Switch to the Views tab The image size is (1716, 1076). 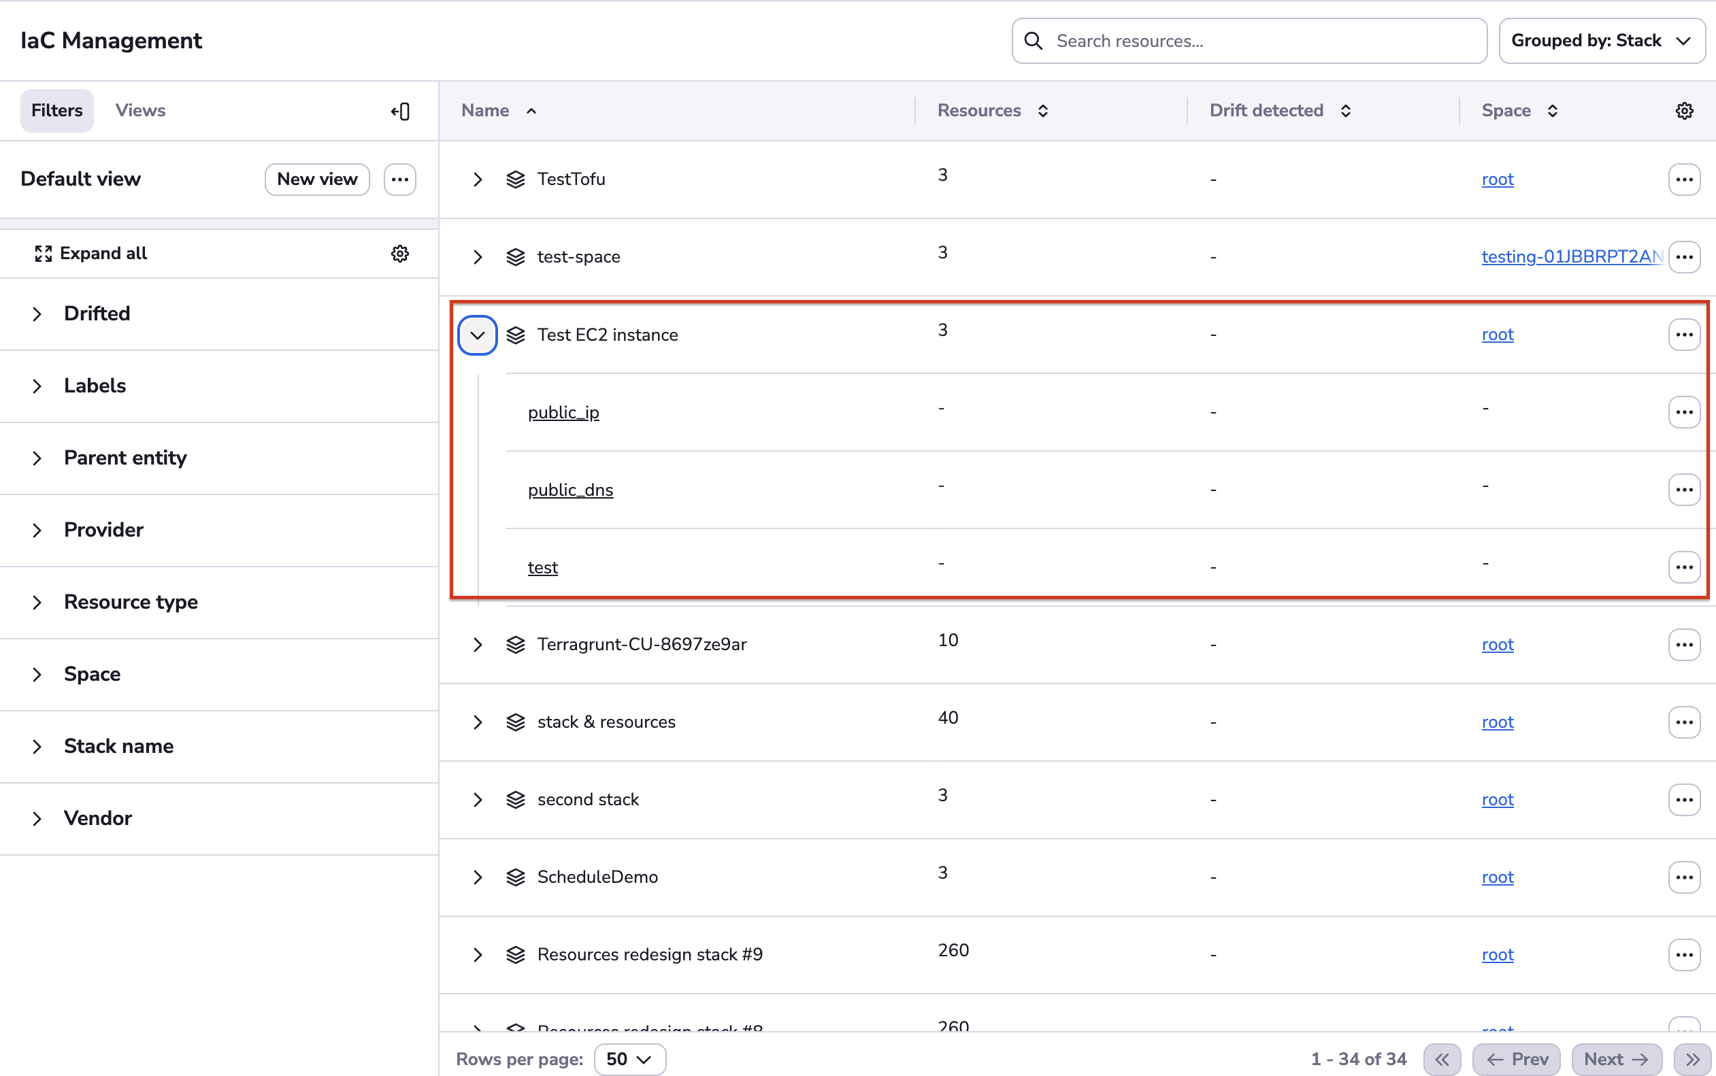[x=140, y=111]
